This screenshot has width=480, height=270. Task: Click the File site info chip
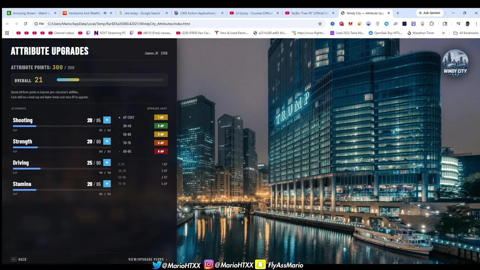point(39,24)
